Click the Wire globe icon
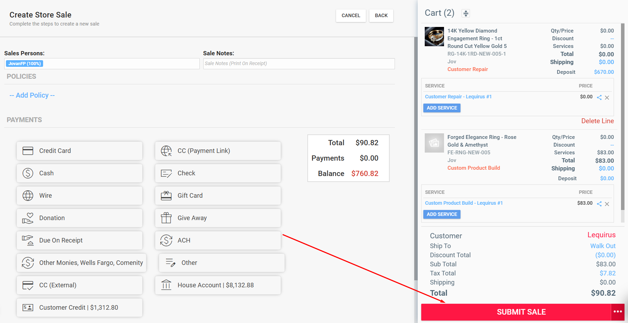This screenshot has height=323, width=628. [x=28, y=196]
